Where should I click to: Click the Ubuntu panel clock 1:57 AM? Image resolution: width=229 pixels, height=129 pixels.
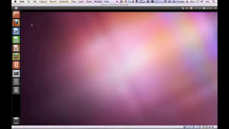tap(198, 8)
